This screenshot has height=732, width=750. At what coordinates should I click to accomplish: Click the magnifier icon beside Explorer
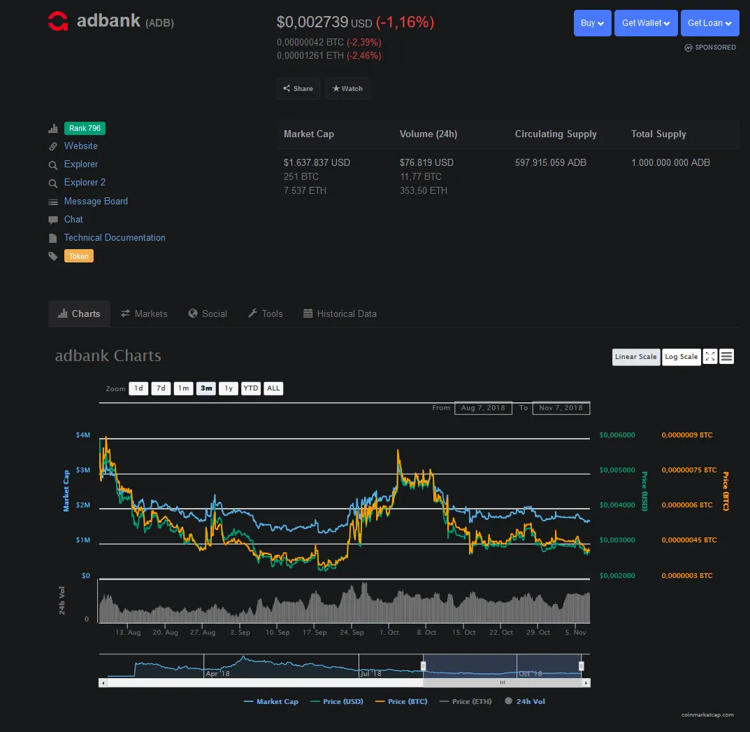(x=53, y=164)
